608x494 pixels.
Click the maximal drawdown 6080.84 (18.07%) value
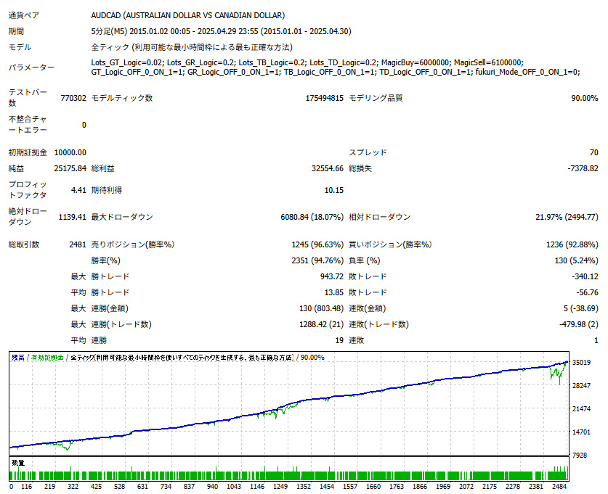point(312,217)
